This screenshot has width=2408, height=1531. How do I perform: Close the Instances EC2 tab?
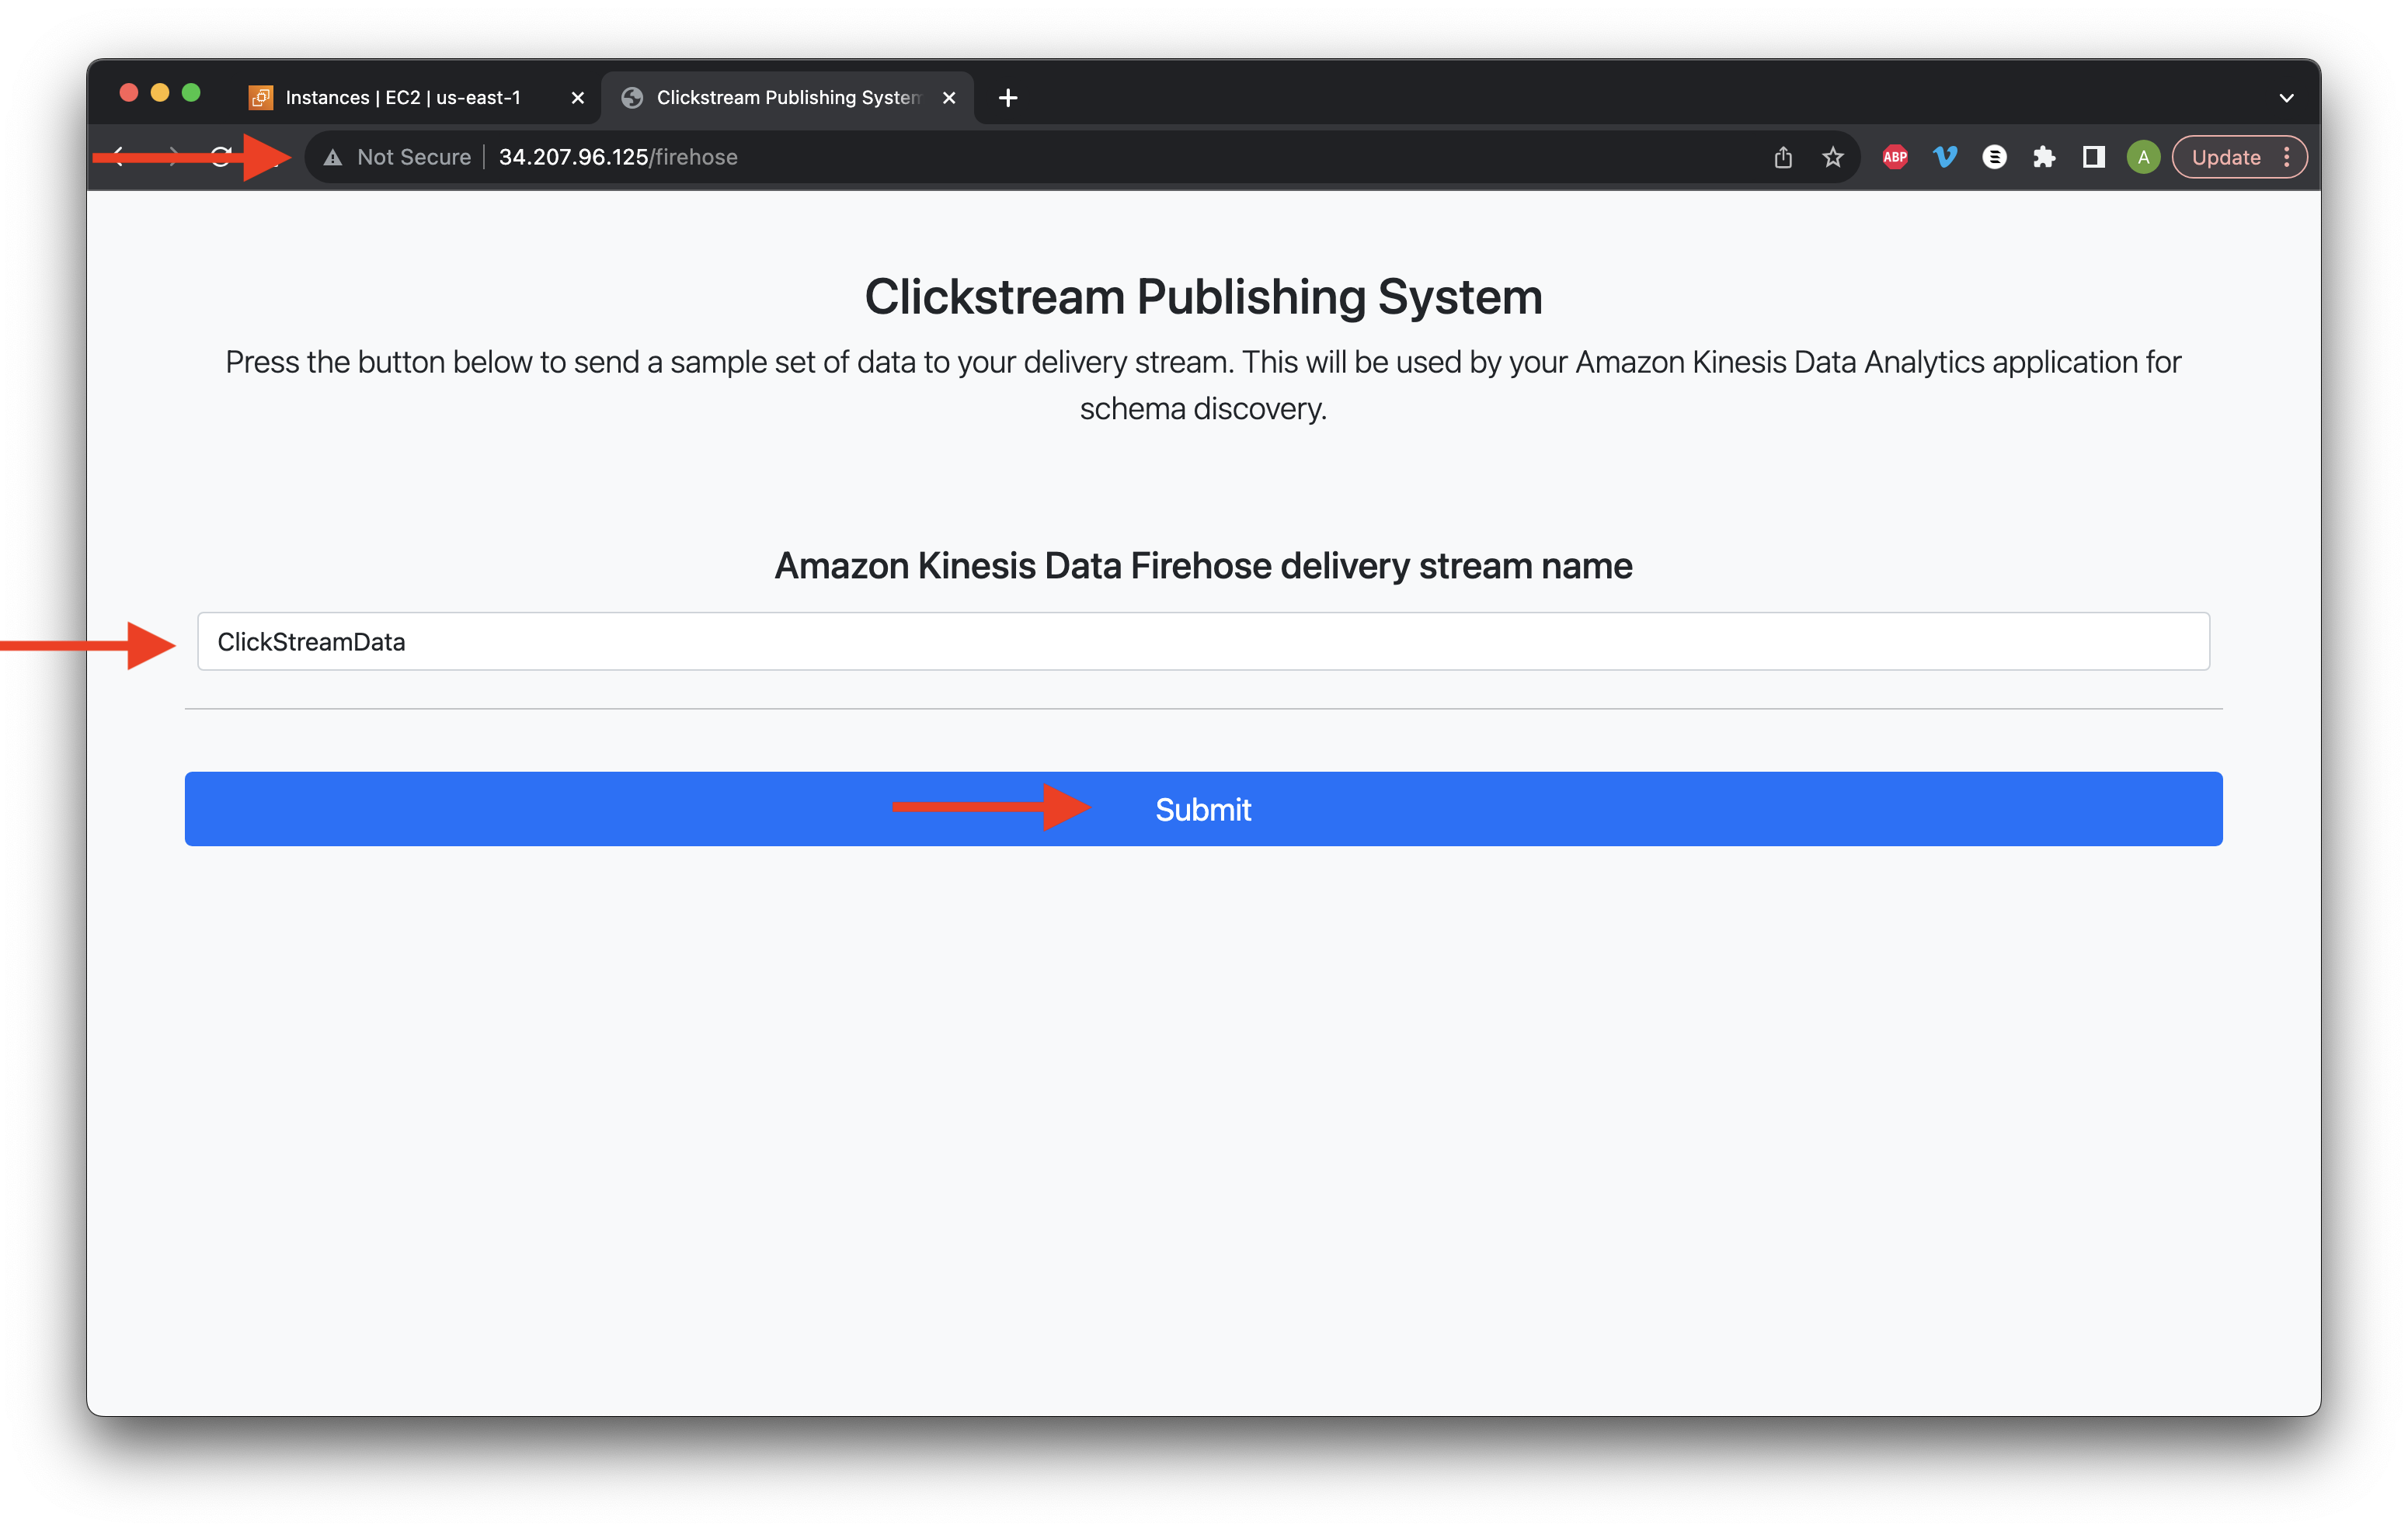tap(577, 98)
